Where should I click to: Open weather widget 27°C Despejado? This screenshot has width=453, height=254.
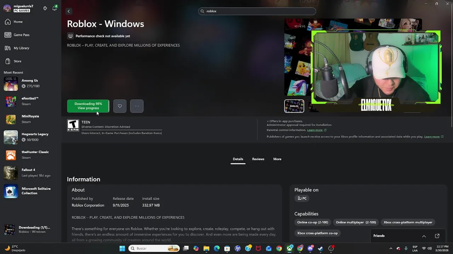(x=15, y=248)
